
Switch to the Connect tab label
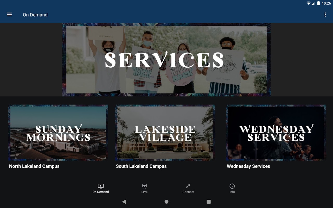click(188, 192)
